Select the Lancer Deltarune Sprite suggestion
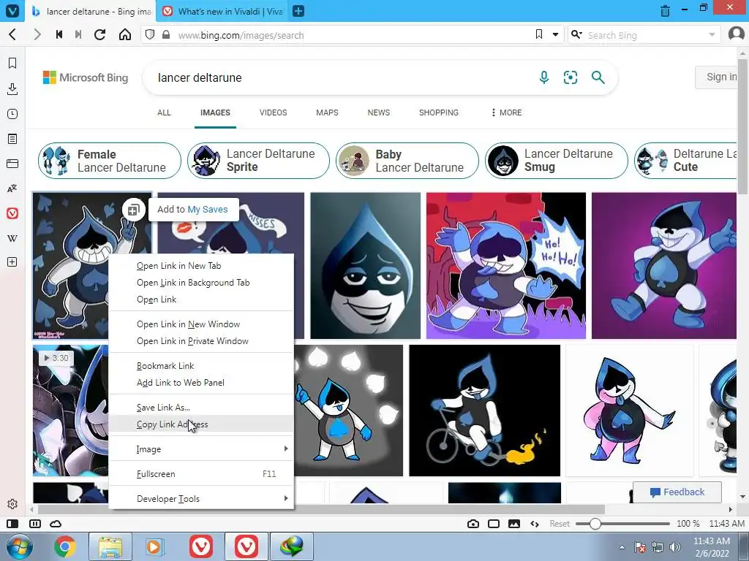The image size is (749, 561). coord(258,161)
